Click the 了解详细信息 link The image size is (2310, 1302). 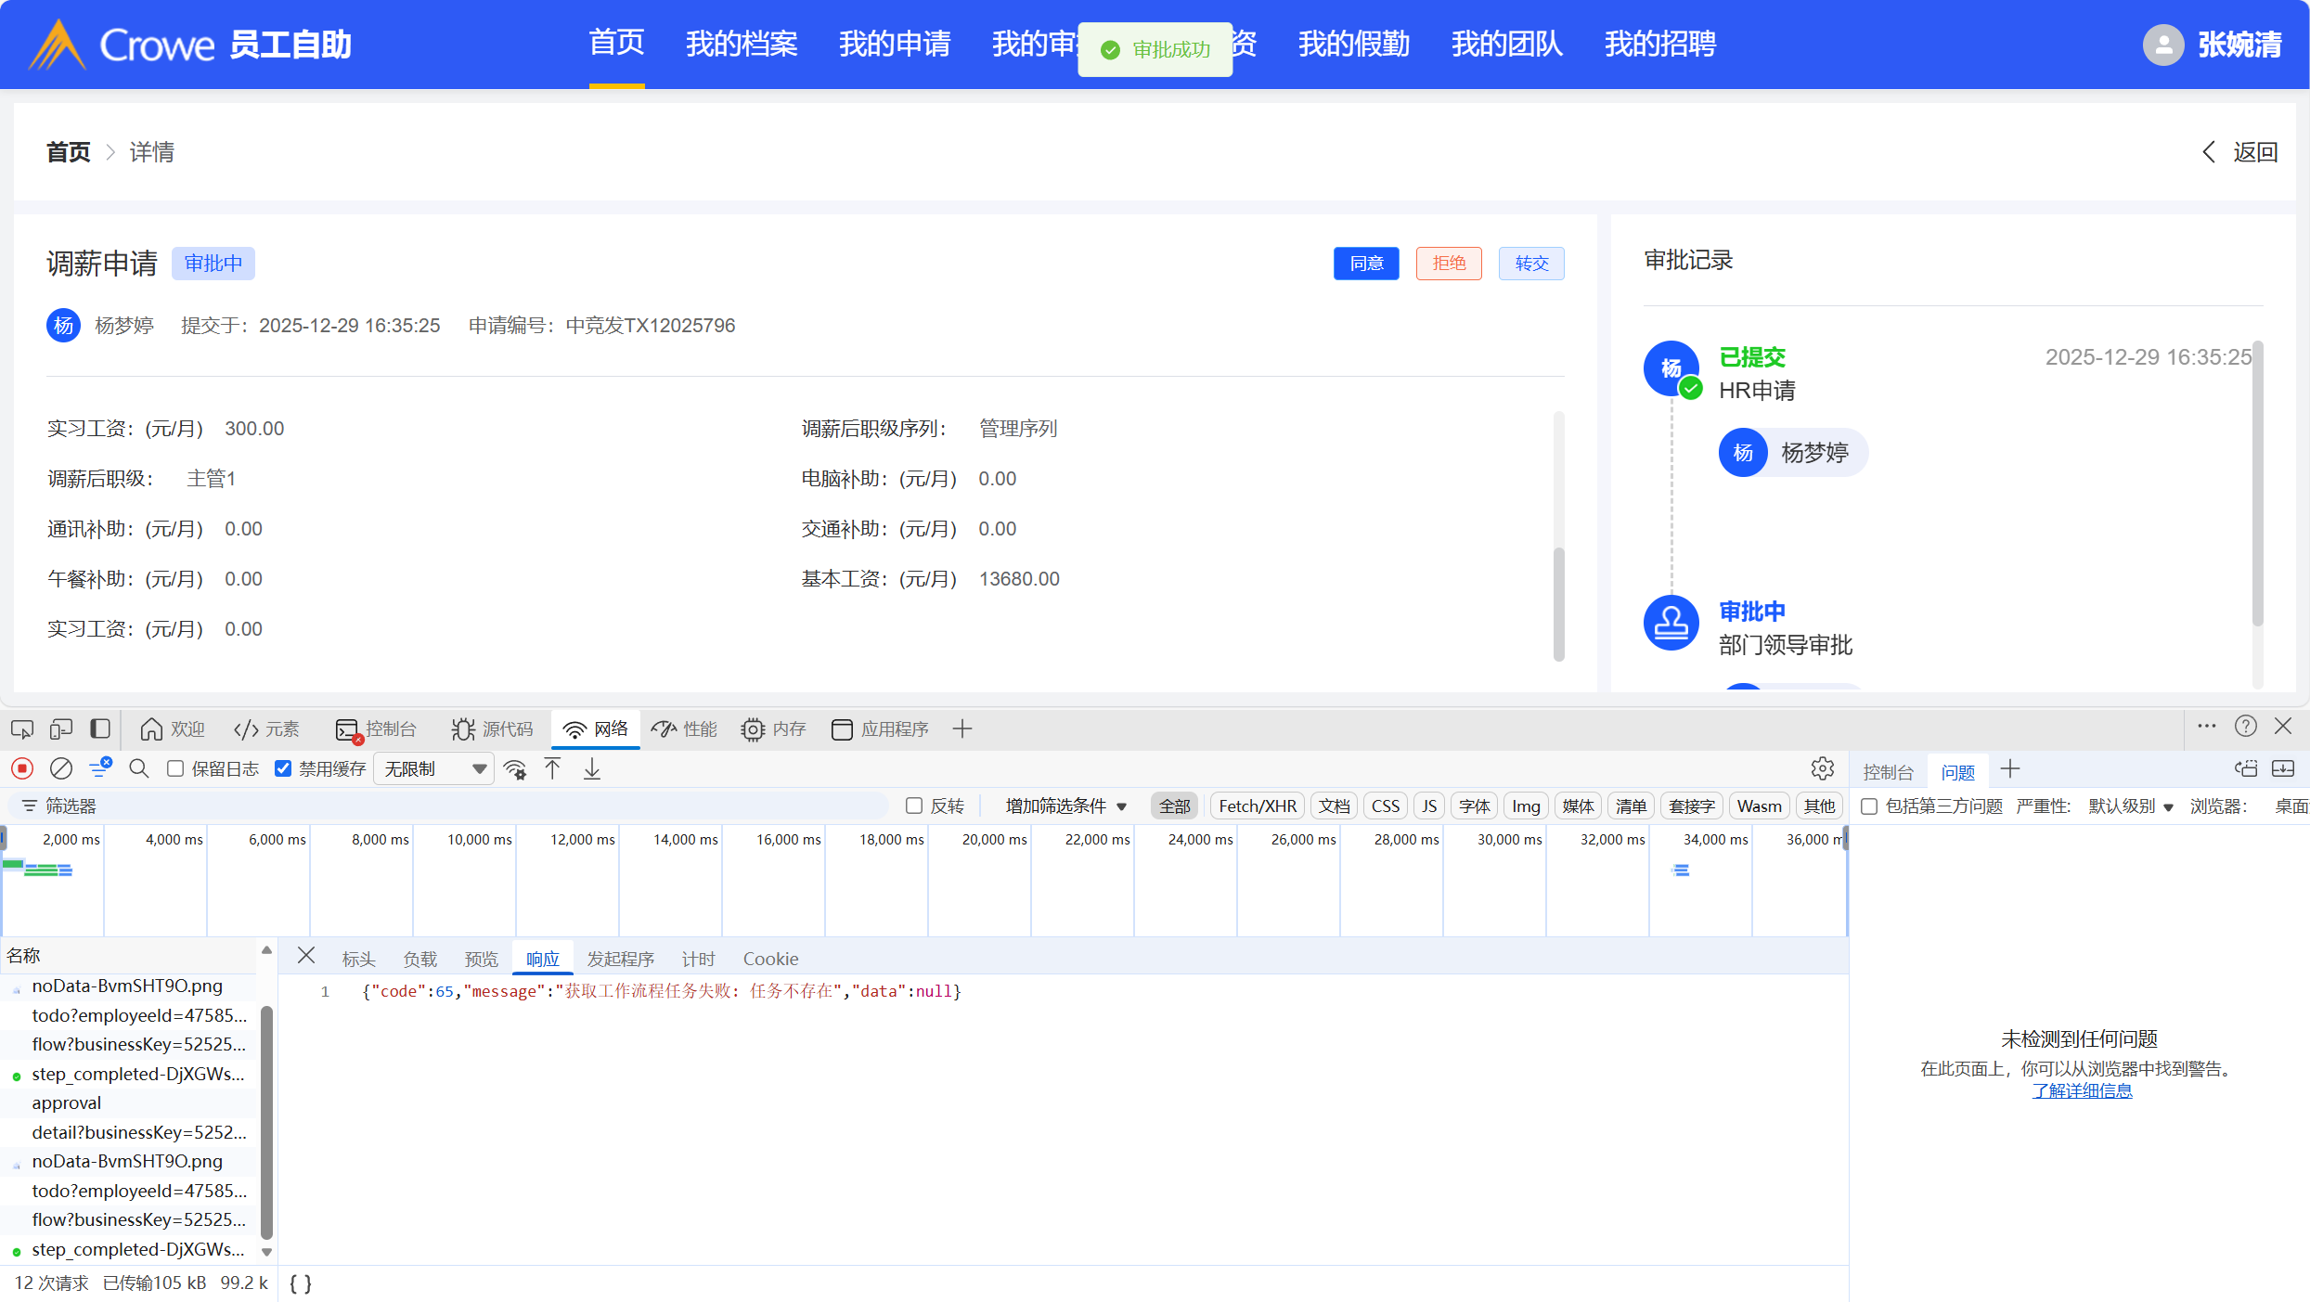click(x=2082, y=1090)
